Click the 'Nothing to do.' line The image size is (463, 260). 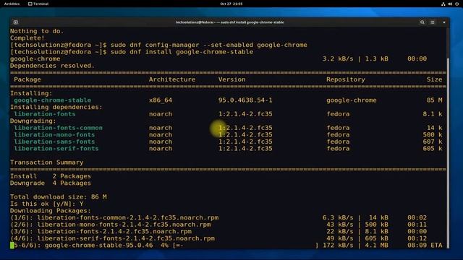point(37,31)
